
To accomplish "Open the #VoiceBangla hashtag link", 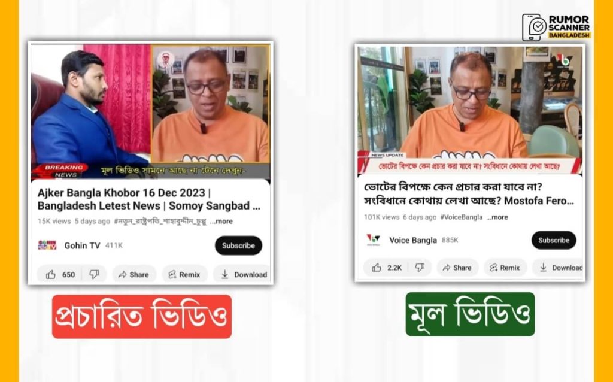I will (462, 217).
